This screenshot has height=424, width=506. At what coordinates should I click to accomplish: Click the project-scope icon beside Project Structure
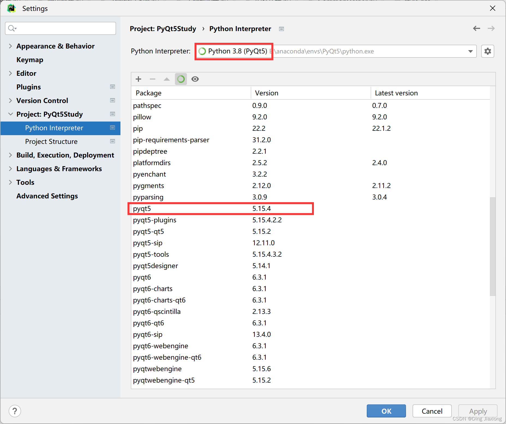113,141
